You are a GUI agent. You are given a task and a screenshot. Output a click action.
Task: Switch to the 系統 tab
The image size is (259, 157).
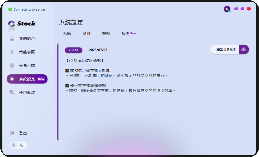[x=67, y=34]
